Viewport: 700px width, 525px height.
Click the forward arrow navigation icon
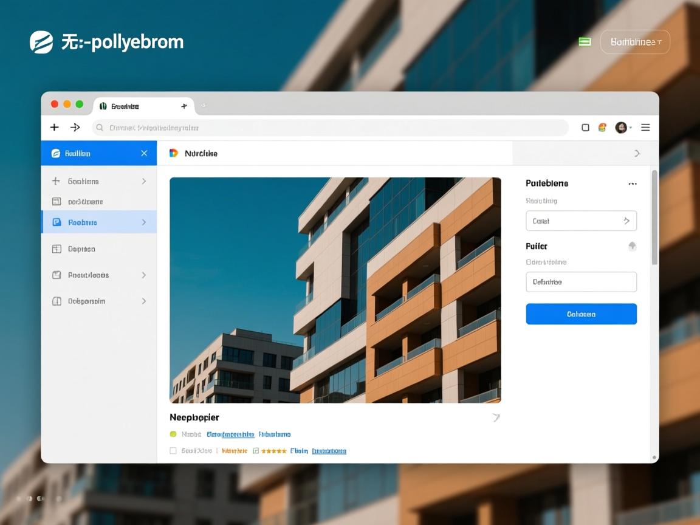[75, 127]
